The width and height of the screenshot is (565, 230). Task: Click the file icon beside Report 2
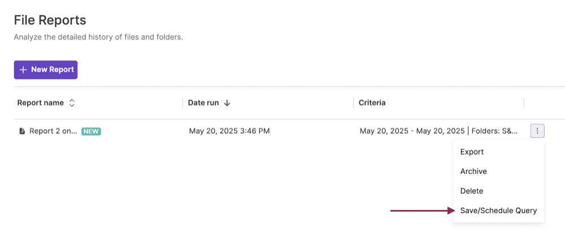22,131
